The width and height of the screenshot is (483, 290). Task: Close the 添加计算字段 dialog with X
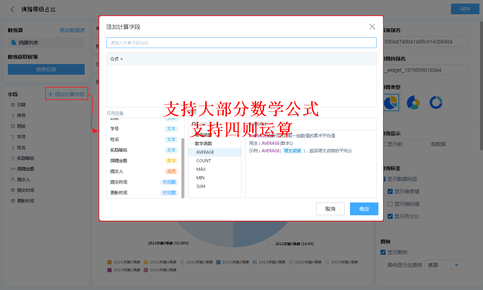(x=372, y=27)
